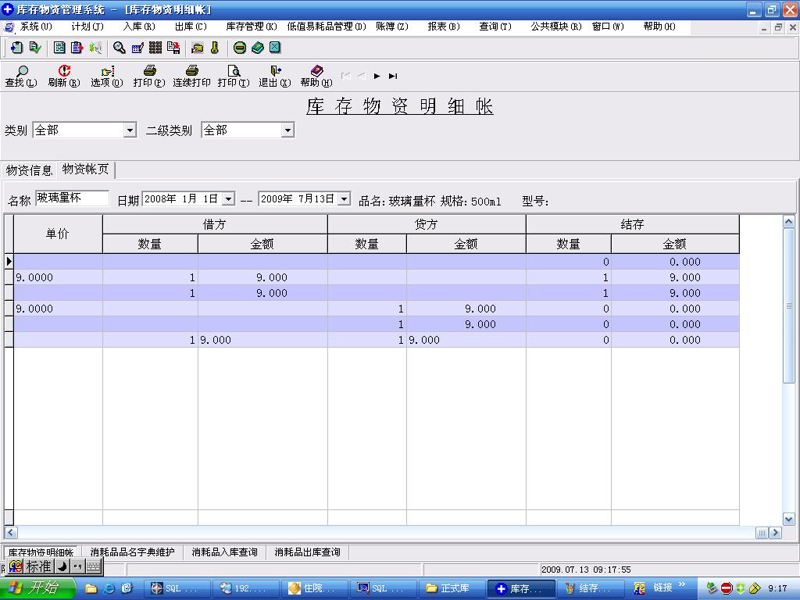Expand the 类别 category dropdown
This screenshot has height=600, width=800.
(x=130, y=130)
